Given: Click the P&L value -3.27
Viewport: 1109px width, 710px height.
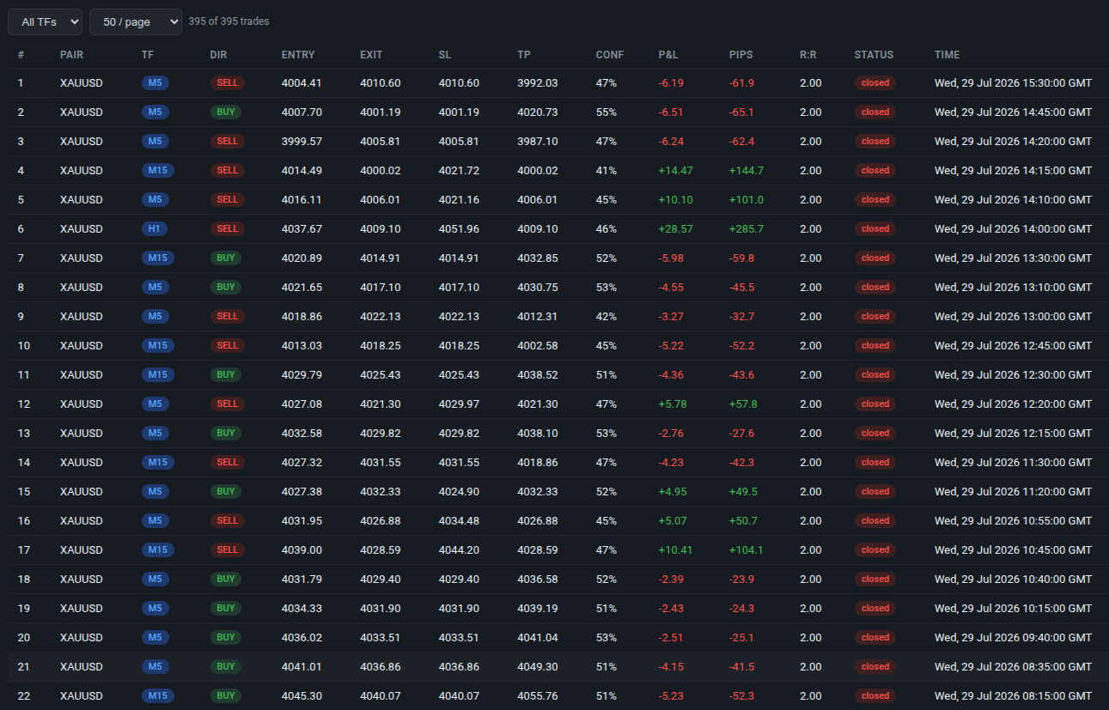Looking at the screenshot, I should pos(671,317).
